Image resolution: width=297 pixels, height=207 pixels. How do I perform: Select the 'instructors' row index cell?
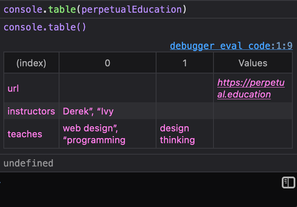31,111
